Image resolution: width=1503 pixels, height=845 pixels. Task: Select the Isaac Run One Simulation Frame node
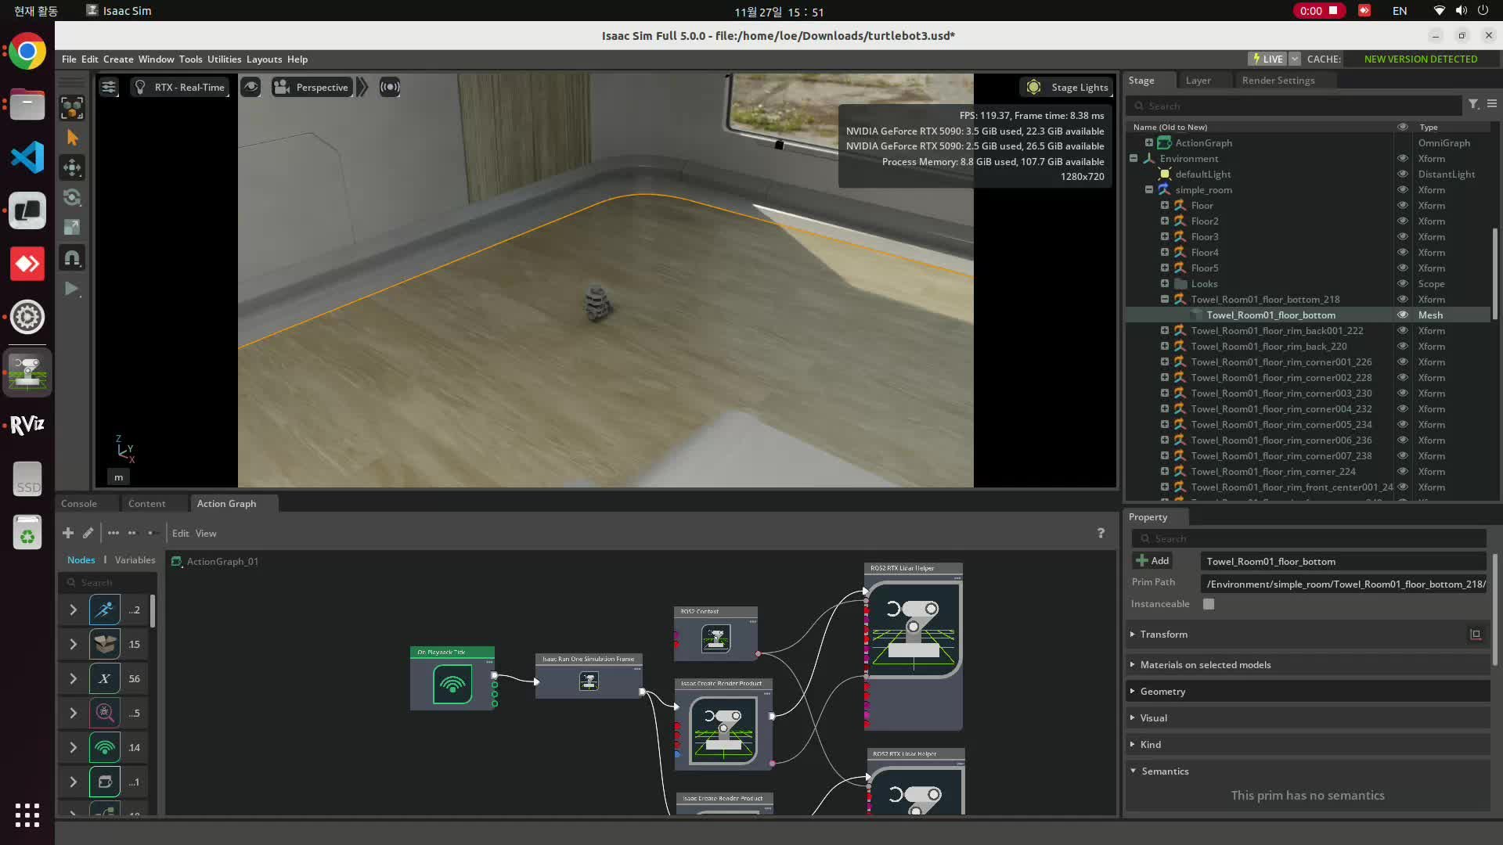click(x=589, y=675)
